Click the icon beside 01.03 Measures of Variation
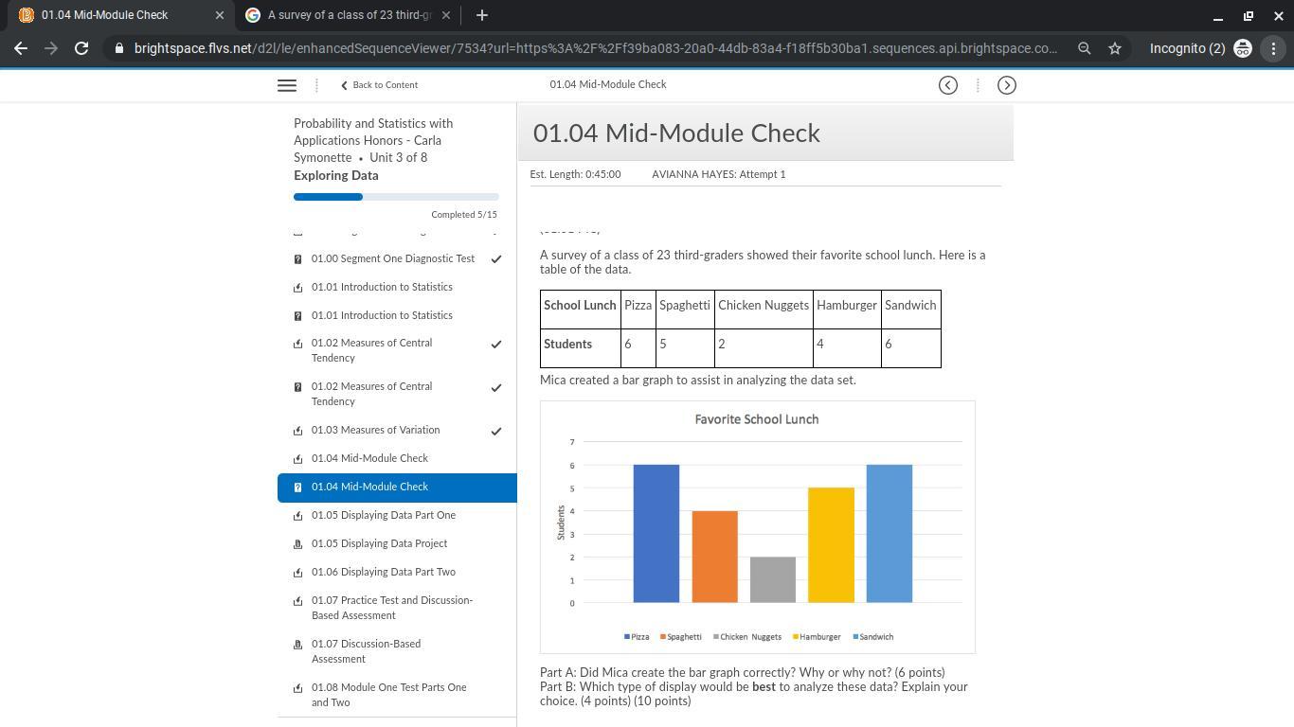Image resolution: width=1294 pixels, height=727 pixels. coord(298,431)
